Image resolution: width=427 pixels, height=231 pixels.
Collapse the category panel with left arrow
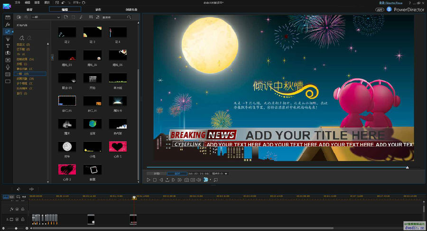pos(52,57)
